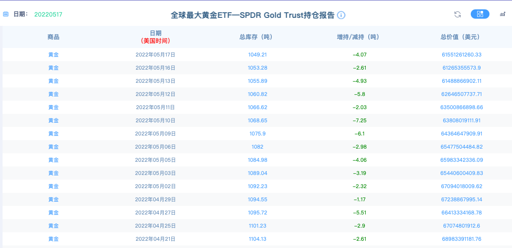Select the date cell 2022年04月27日

[156, 213]
